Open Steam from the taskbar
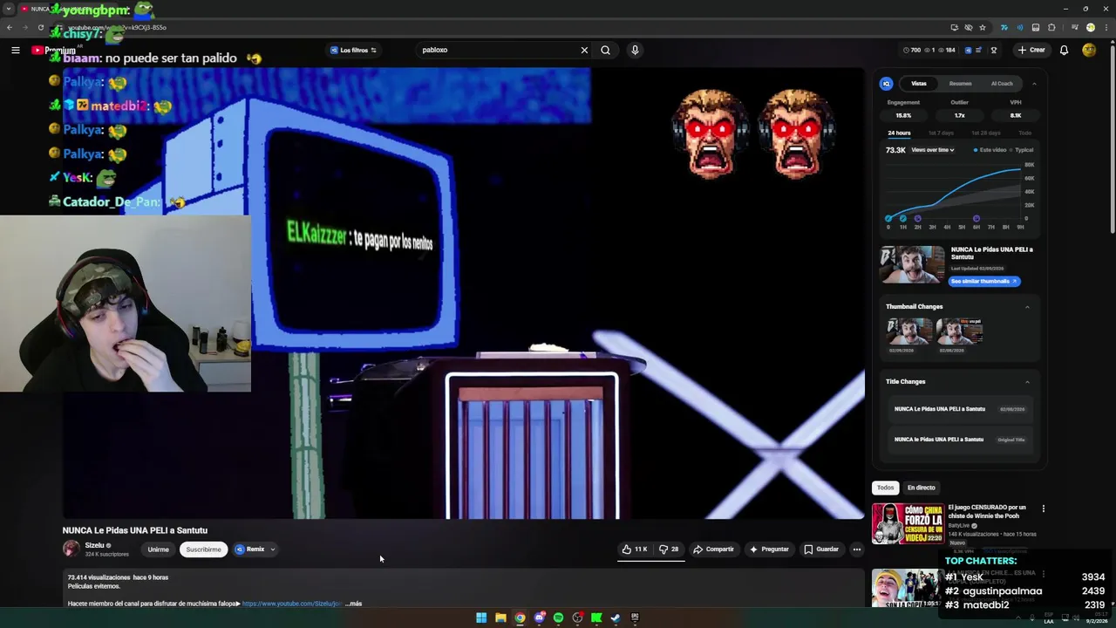1116x628 pixels. (x=616, y=618)
